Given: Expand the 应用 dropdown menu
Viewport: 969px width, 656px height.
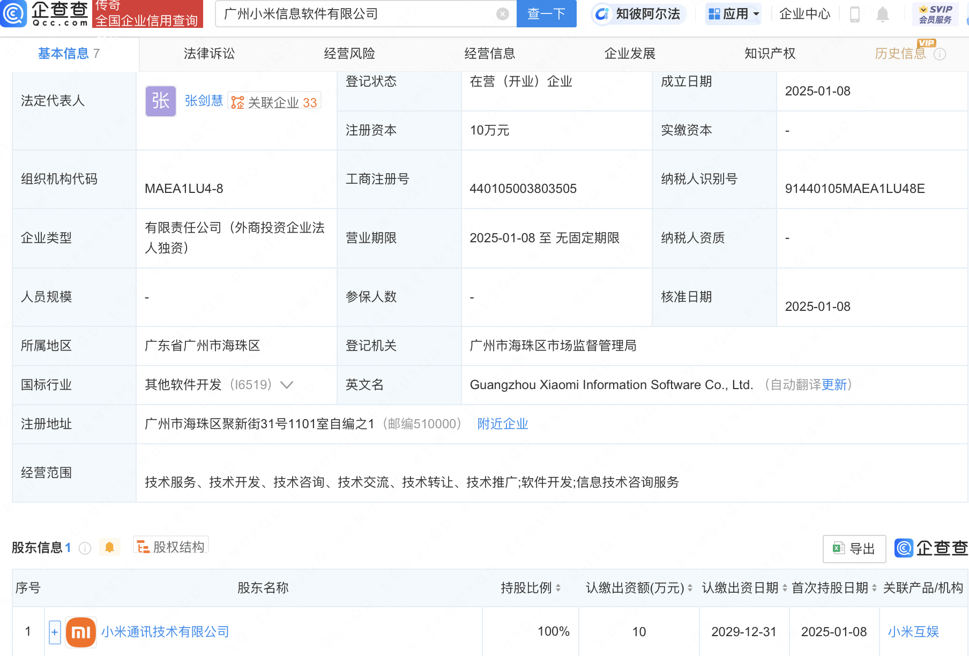Looking at the screenshot, I should coord(733,14).
